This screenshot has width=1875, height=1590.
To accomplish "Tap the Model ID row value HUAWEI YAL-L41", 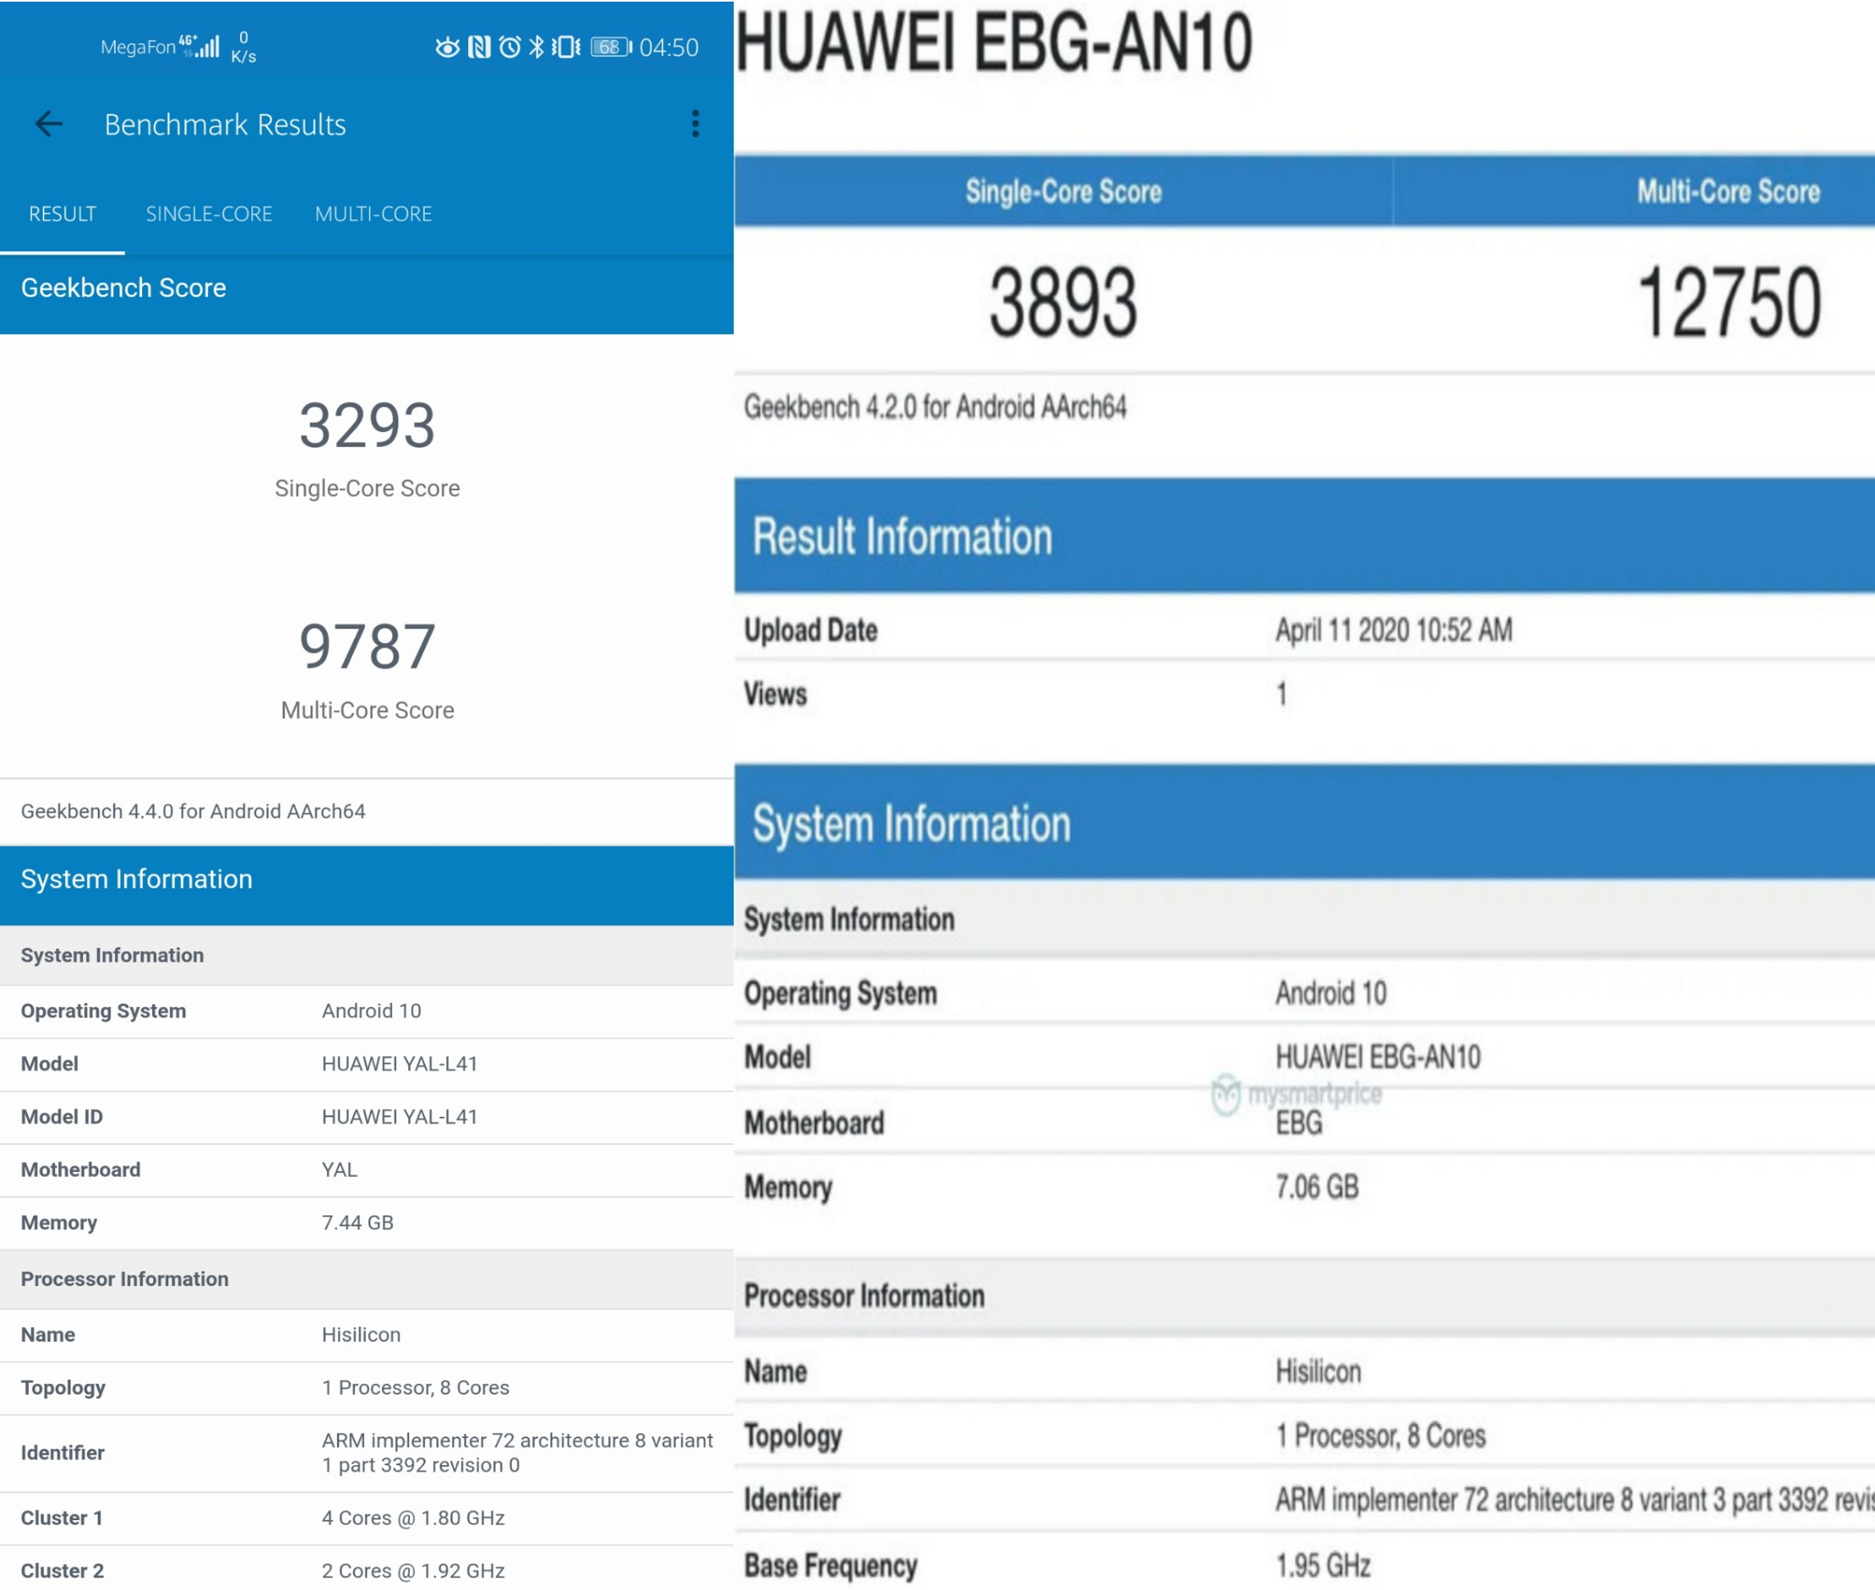I will click(399, 1117).
